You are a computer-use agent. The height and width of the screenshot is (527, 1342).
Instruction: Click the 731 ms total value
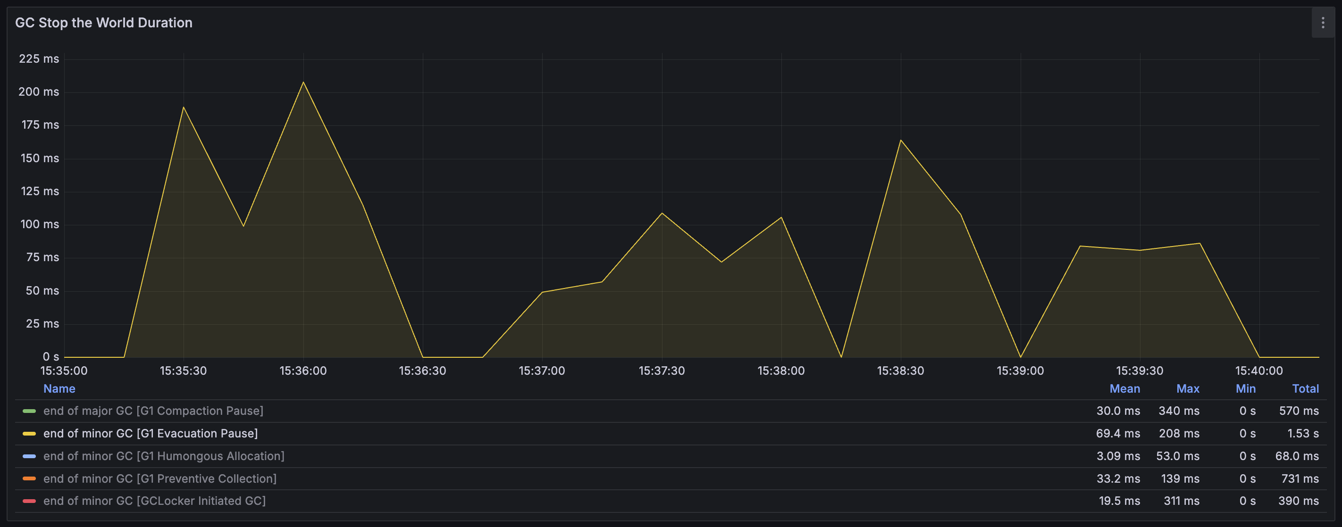(1300, 478)
